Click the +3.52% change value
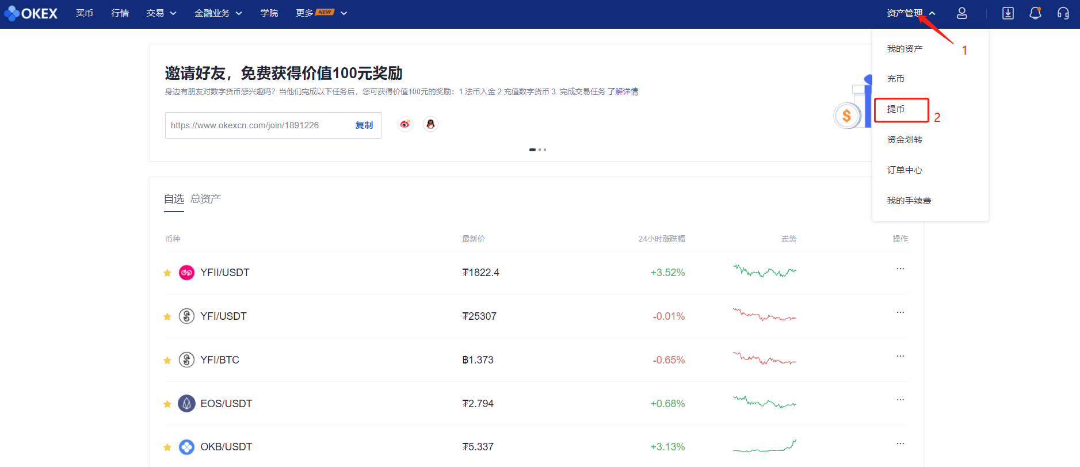The width and height of the screenshot is (1080, 467). (667, 273)
